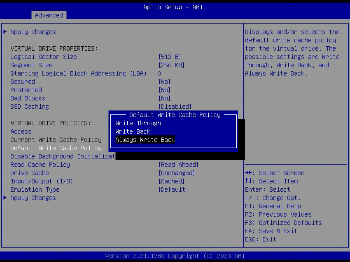Select the Access policy label

(x=21, y=131)
